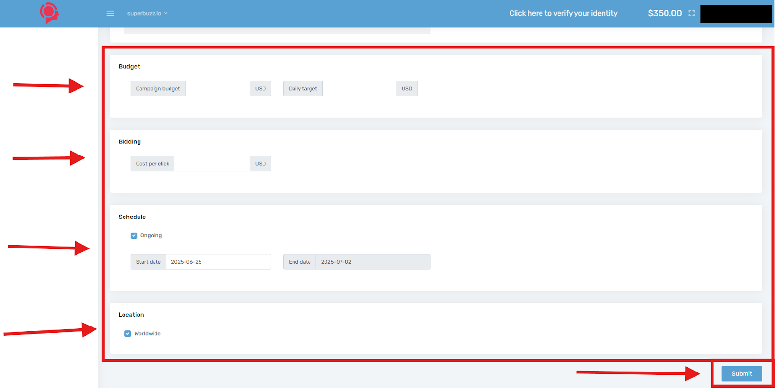The height and width of the screenshot is (388, 775).
Task: Uncheck the Ongoing schedule checkbox
Action: [134, 236]
